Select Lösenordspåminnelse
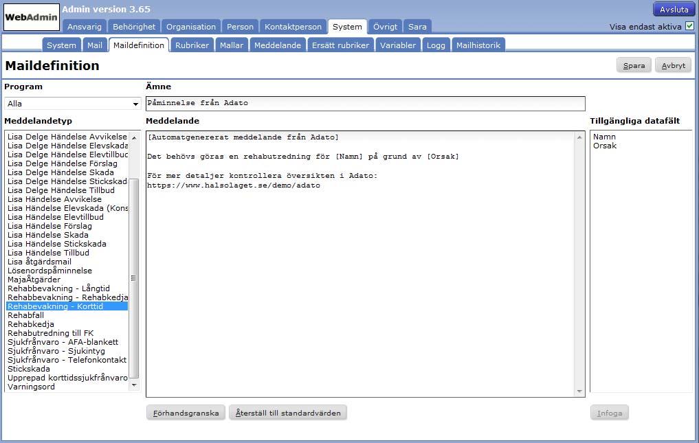The height and width of the screenshot is (443, 699). click(x=67, y=271)
